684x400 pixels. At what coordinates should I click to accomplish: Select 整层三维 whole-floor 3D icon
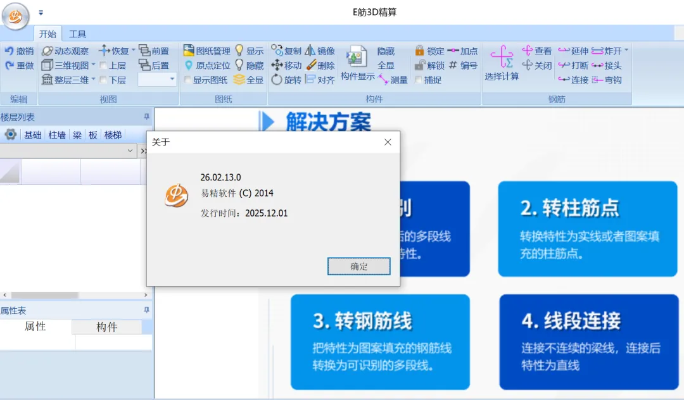(47, 80)
